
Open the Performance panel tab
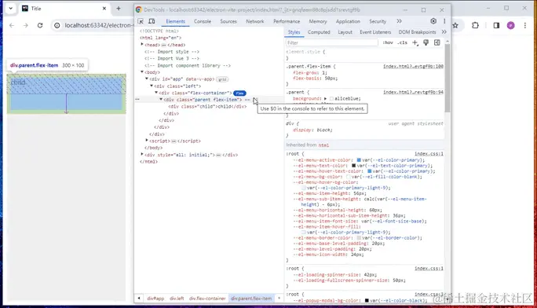[x=287, y=21]
